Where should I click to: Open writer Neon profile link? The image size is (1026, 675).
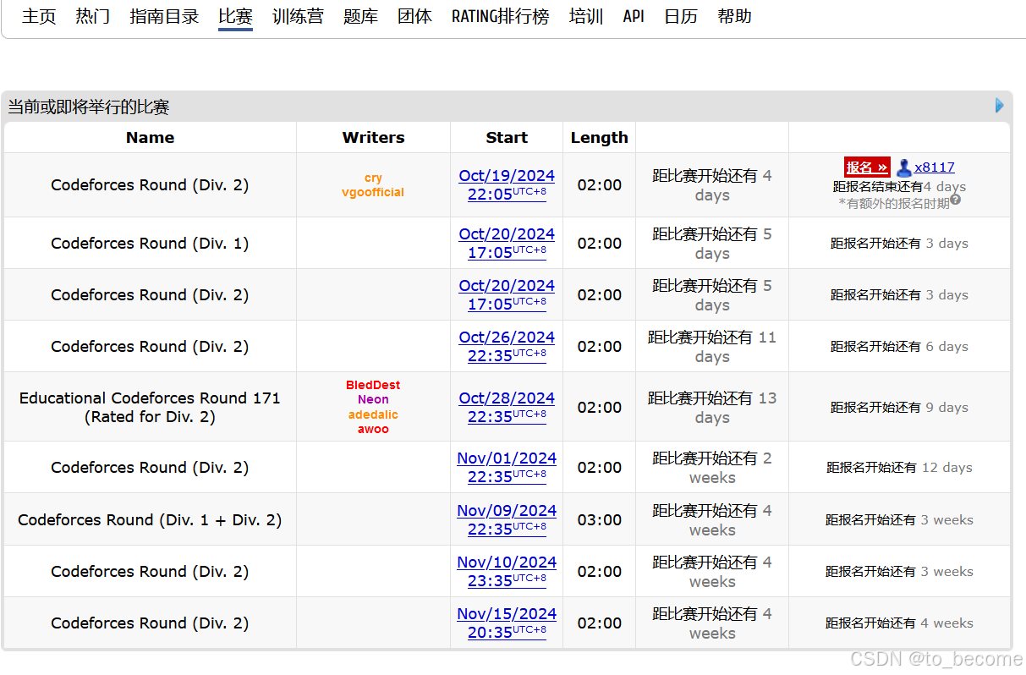[373, 399]
